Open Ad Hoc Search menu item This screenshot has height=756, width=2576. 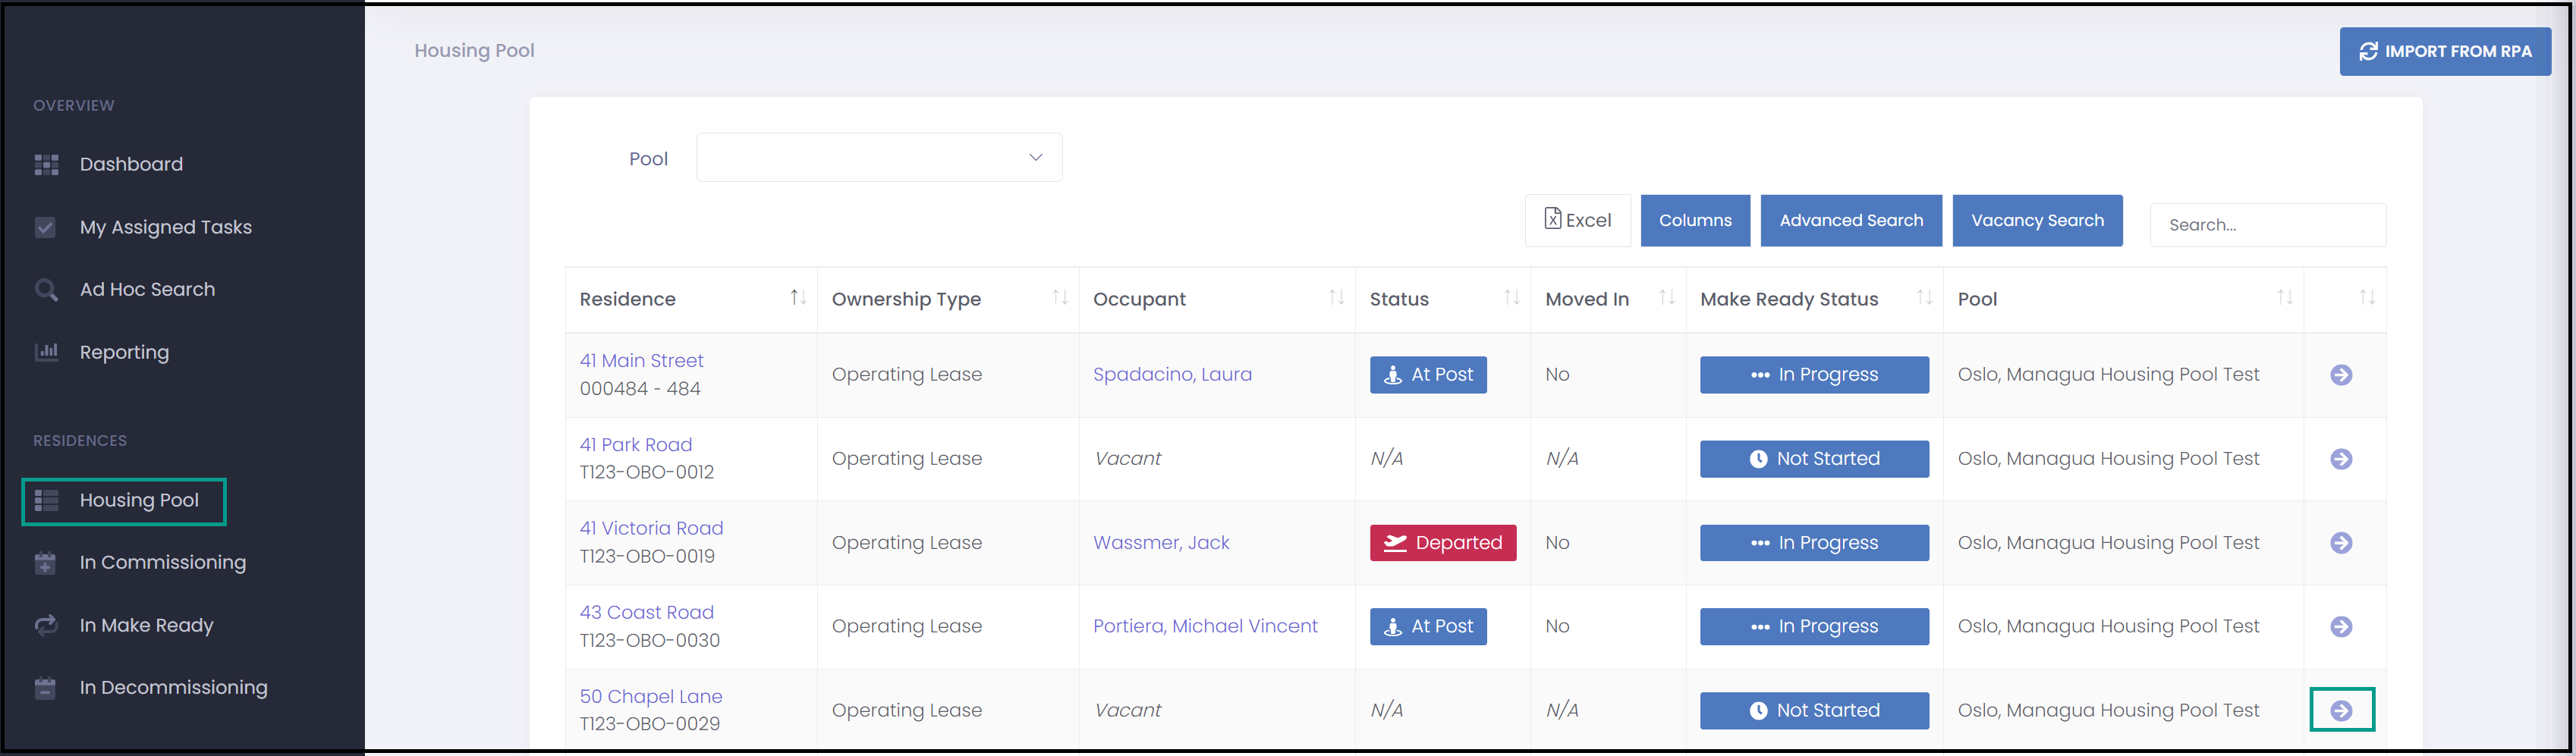point(147,290)
